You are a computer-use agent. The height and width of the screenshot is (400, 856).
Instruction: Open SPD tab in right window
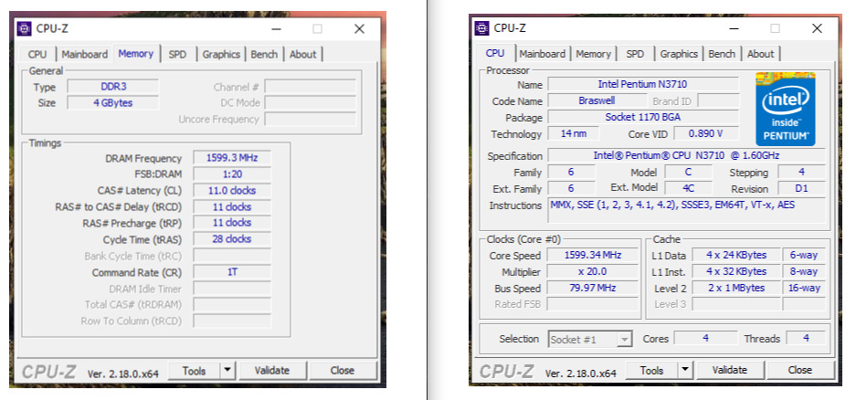pyautogui.click(x=635, y=54)
